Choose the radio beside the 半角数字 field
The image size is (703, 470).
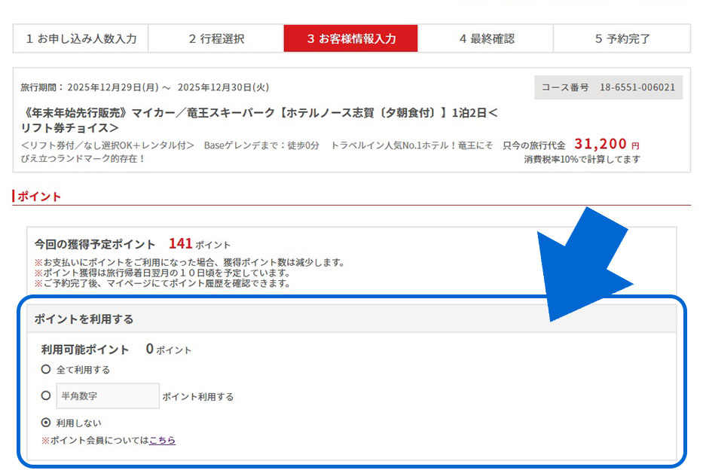coord(46,395)
